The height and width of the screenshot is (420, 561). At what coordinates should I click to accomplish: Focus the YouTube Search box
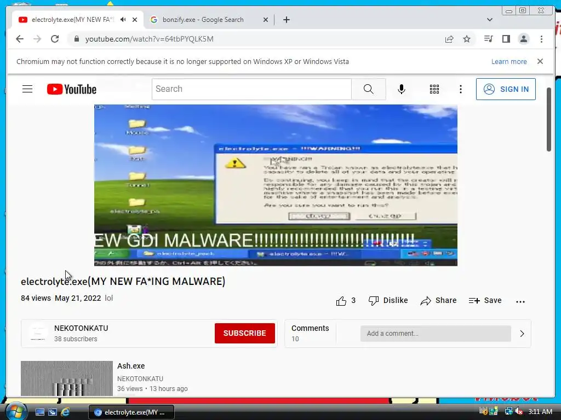251,89
